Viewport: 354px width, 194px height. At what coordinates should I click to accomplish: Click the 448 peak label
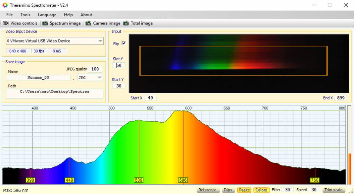(69, 180)
